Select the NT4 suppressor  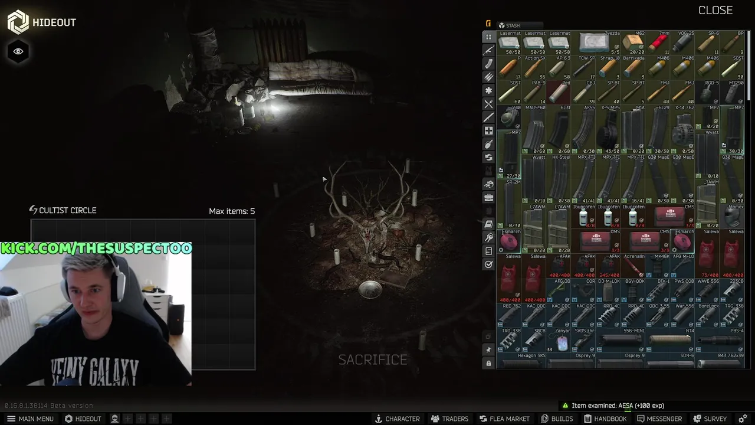(671, 340)
